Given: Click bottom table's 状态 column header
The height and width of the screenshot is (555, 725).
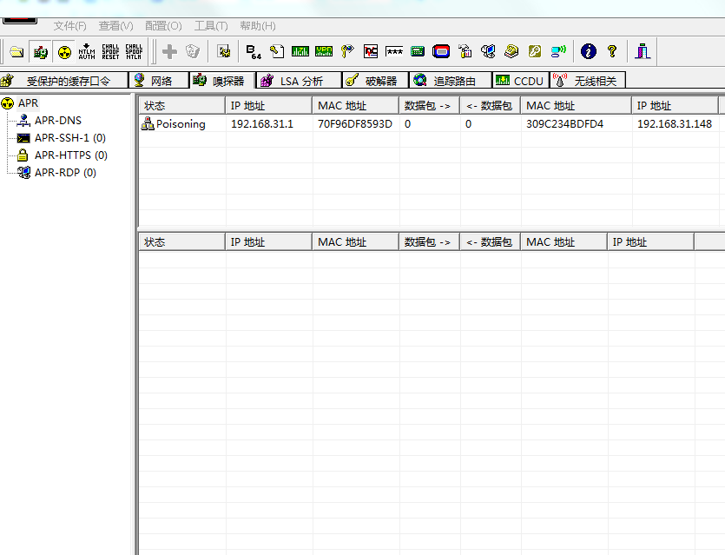Looking at the screenshot, I should click(182, 241).
